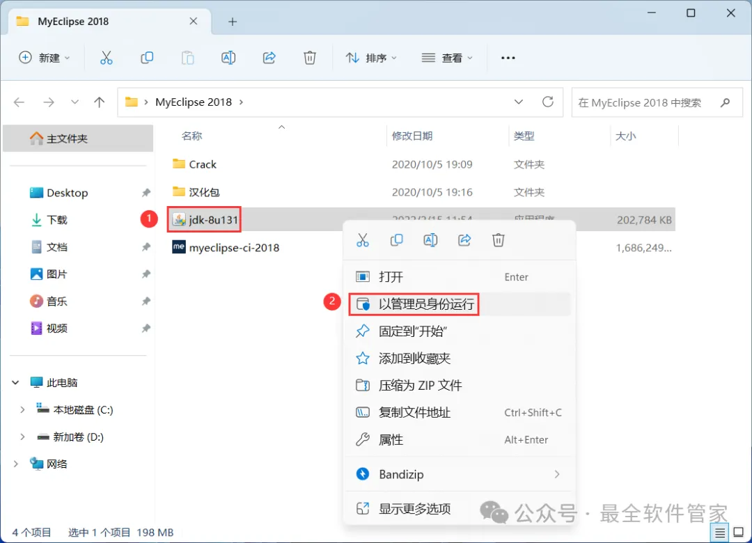Choose 以管理员身份运行 in the context menu
The width and height of the screenshot is (752, 543).
pos(460,304)
